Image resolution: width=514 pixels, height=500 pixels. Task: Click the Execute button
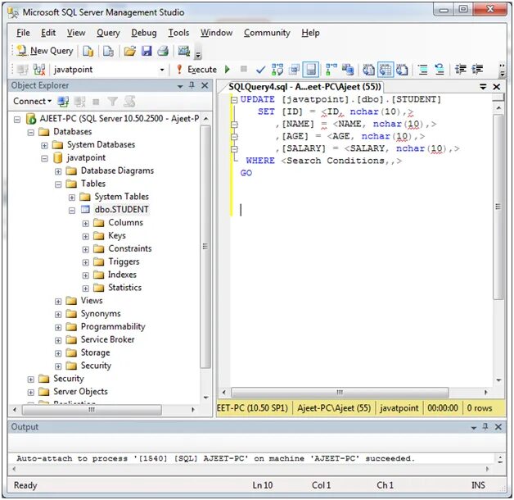coord(196,70)
